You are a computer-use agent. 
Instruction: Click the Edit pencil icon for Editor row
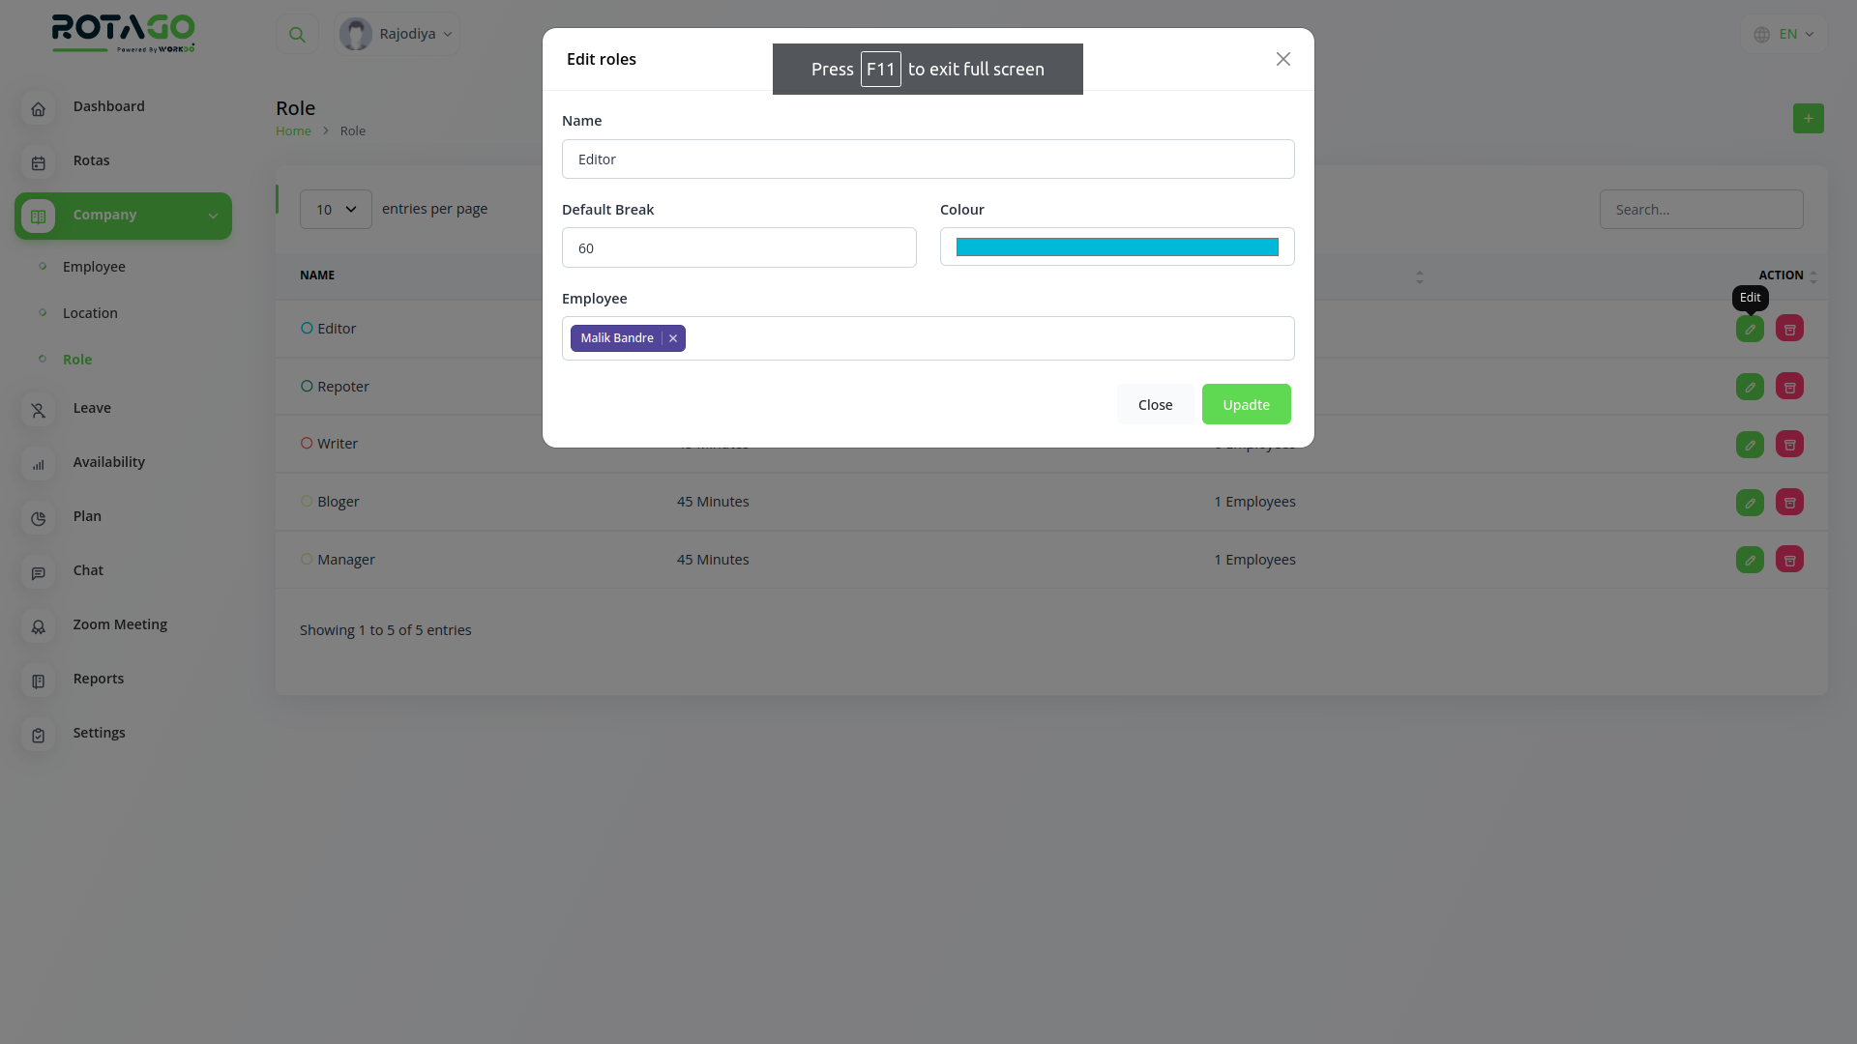click(x=1750, y=329)
